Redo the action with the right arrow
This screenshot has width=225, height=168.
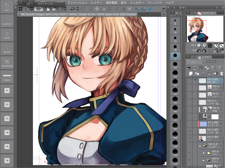point(83,9)
